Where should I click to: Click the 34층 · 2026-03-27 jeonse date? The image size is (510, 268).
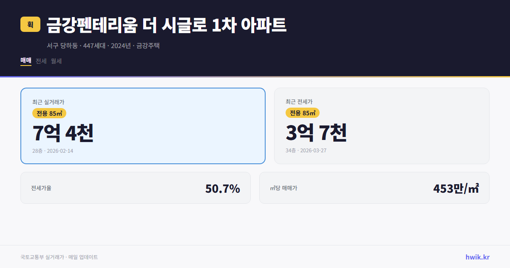(x=307, y=151)
